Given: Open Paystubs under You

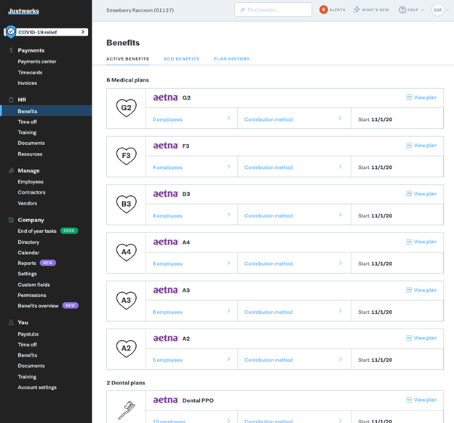Looking at the screenshot, I should (28, 334).
